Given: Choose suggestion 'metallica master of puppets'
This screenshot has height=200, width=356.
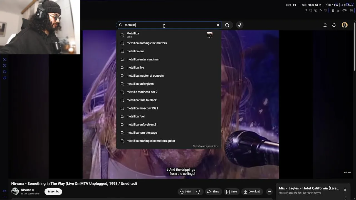Looking at the screenshot, I should point(169,76).
